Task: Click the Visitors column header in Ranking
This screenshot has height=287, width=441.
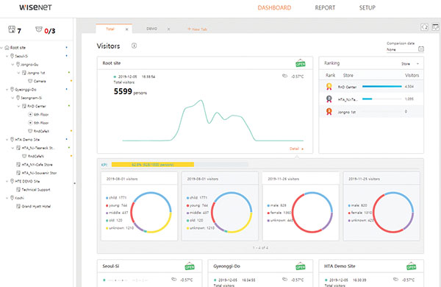Action: [x=412, y=75]
